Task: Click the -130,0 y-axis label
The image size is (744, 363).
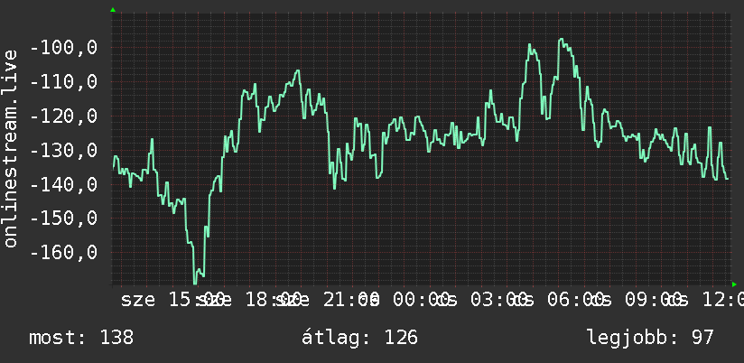Action: click(x=63, y=151)
